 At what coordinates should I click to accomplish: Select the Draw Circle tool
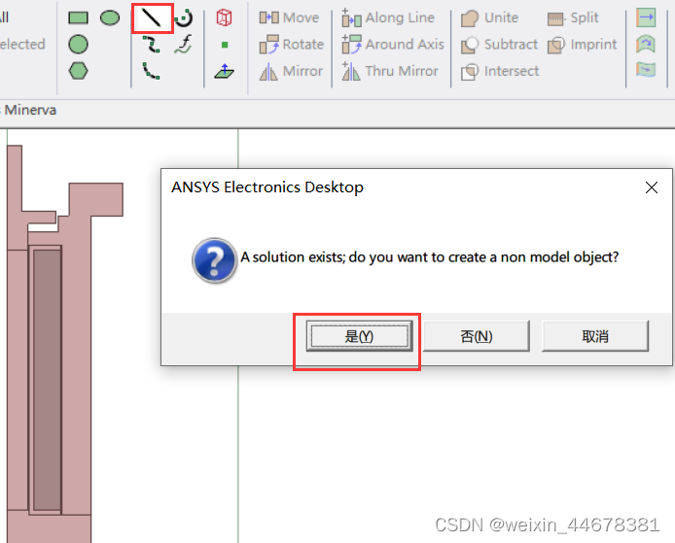(x=78, y=45)
